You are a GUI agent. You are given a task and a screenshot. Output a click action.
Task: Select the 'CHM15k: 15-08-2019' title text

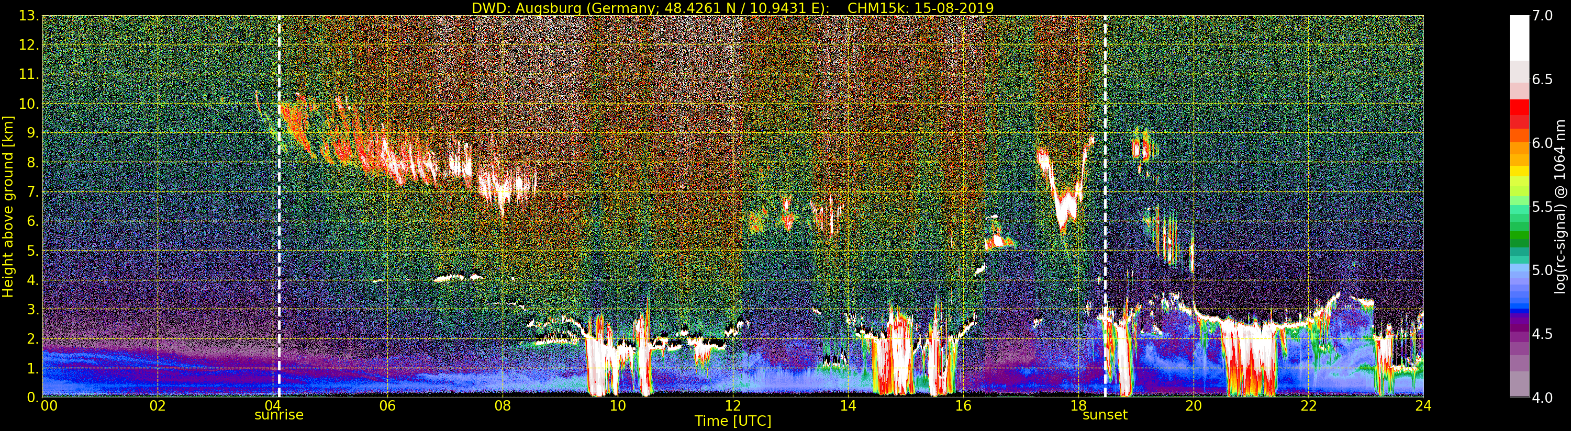920,8
